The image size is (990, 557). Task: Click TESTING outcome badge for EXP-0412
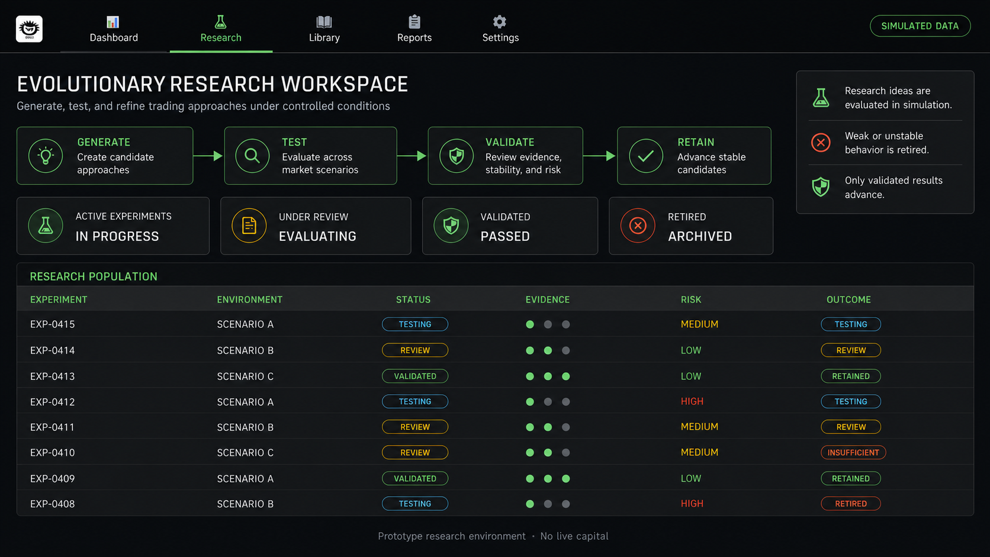click(x=851, y=401)
